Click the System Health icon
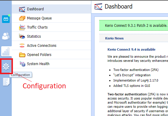Screen dimensions: 168x116 (23, 64)
